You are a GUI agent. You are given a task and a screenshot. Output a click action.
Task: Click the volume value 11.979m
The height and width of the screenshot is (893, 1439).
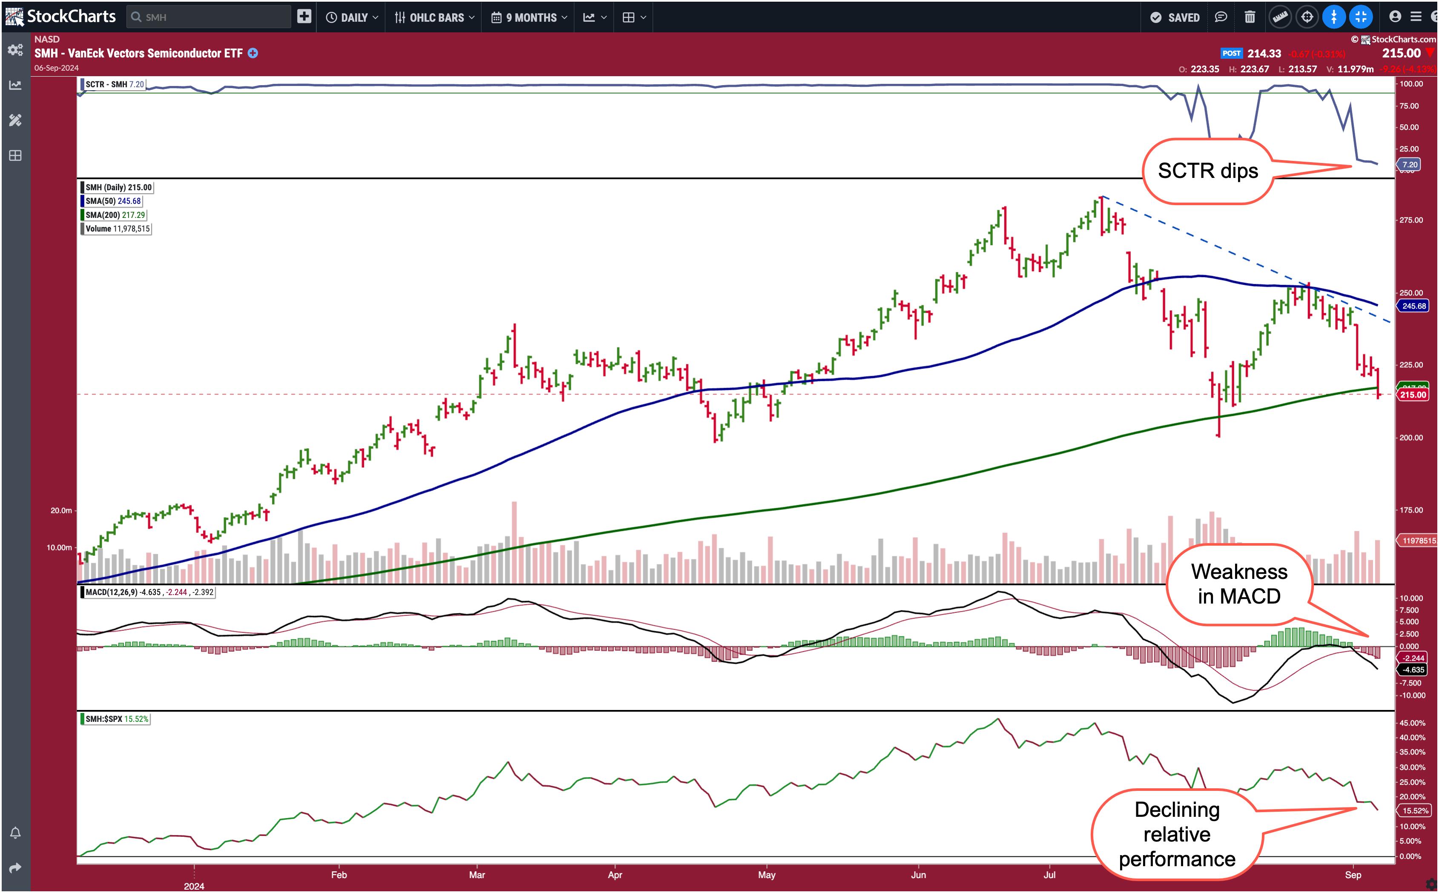click(1355, 69)
